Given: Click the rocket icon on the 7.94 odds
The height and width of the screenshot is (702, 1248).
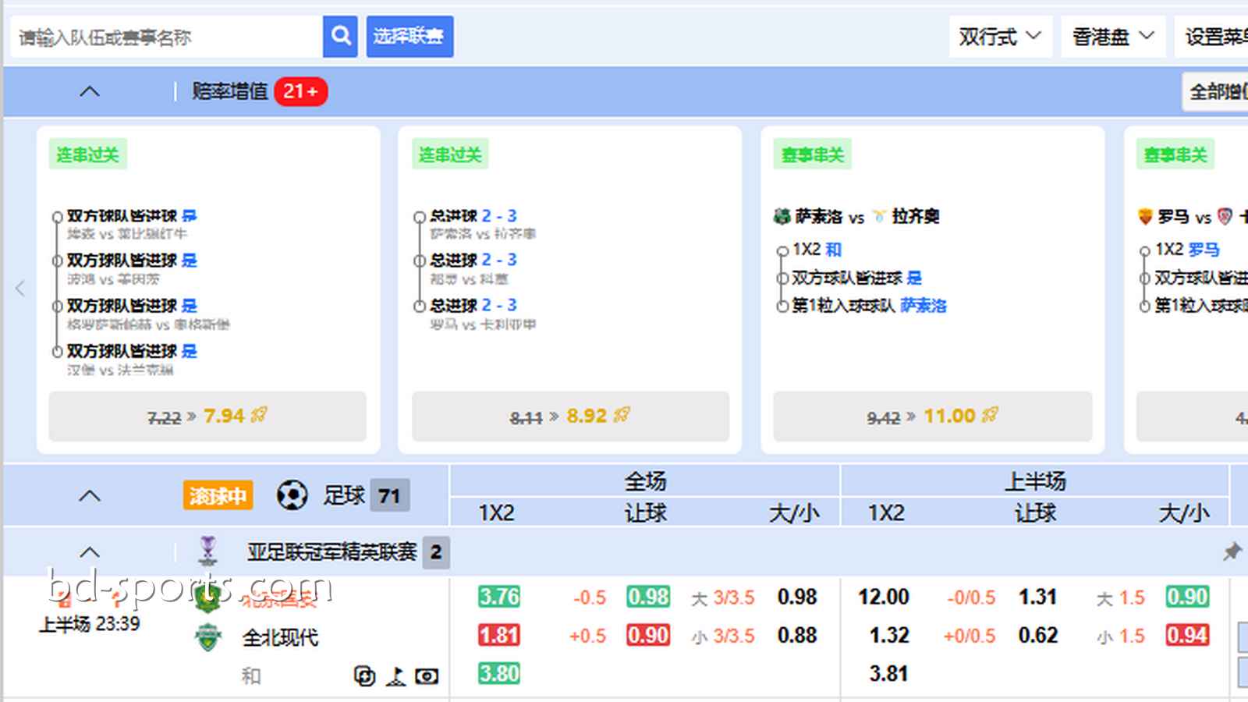Looking at the screenshot, I should pyautogui.click(x=259, y=415).
